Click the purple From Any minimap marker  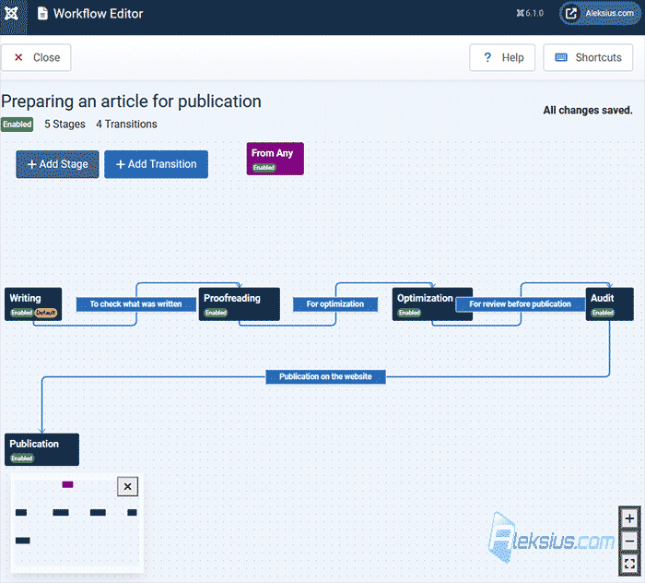click(x=68, y=484)
